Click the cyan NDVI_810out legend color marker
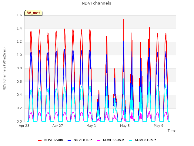The height and width of the screenshot is (146, 194). click(x=130, y=141)
